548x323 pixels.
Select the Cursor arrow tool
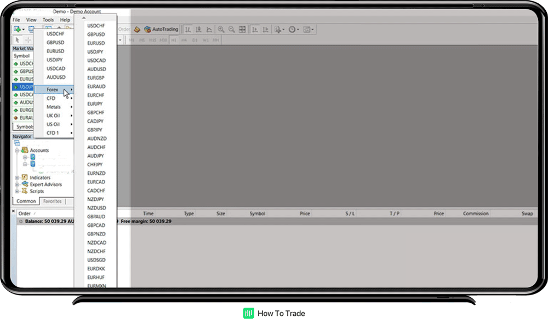click(18, 40)
